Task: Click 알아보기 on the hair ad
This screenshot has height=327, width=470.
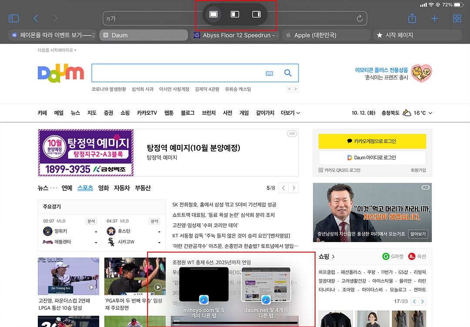Action: (x=418, y=234)
